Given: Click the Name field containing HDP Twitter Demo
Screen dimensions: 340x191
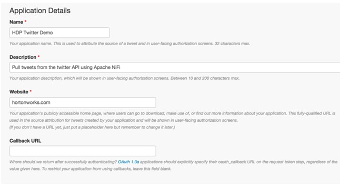Looking at the screenshot, I should pyautogui.click(x=59, y=33).
